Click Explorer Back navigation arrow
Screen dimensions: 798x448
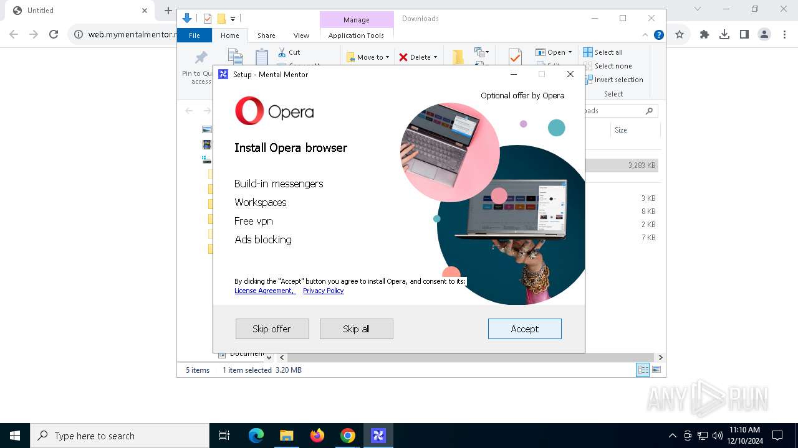[189, 111]
